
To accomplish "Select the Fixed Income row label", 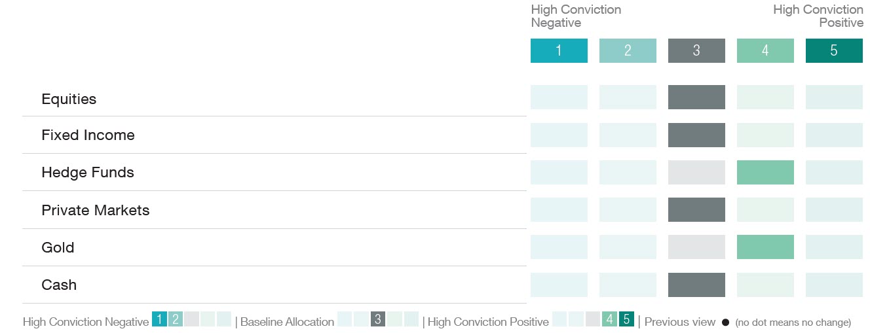I will click(x=88, y=135).
